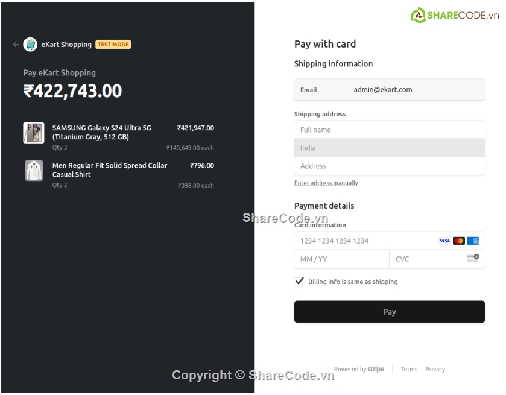Open the Powered by stripe link

click(359, 369)
